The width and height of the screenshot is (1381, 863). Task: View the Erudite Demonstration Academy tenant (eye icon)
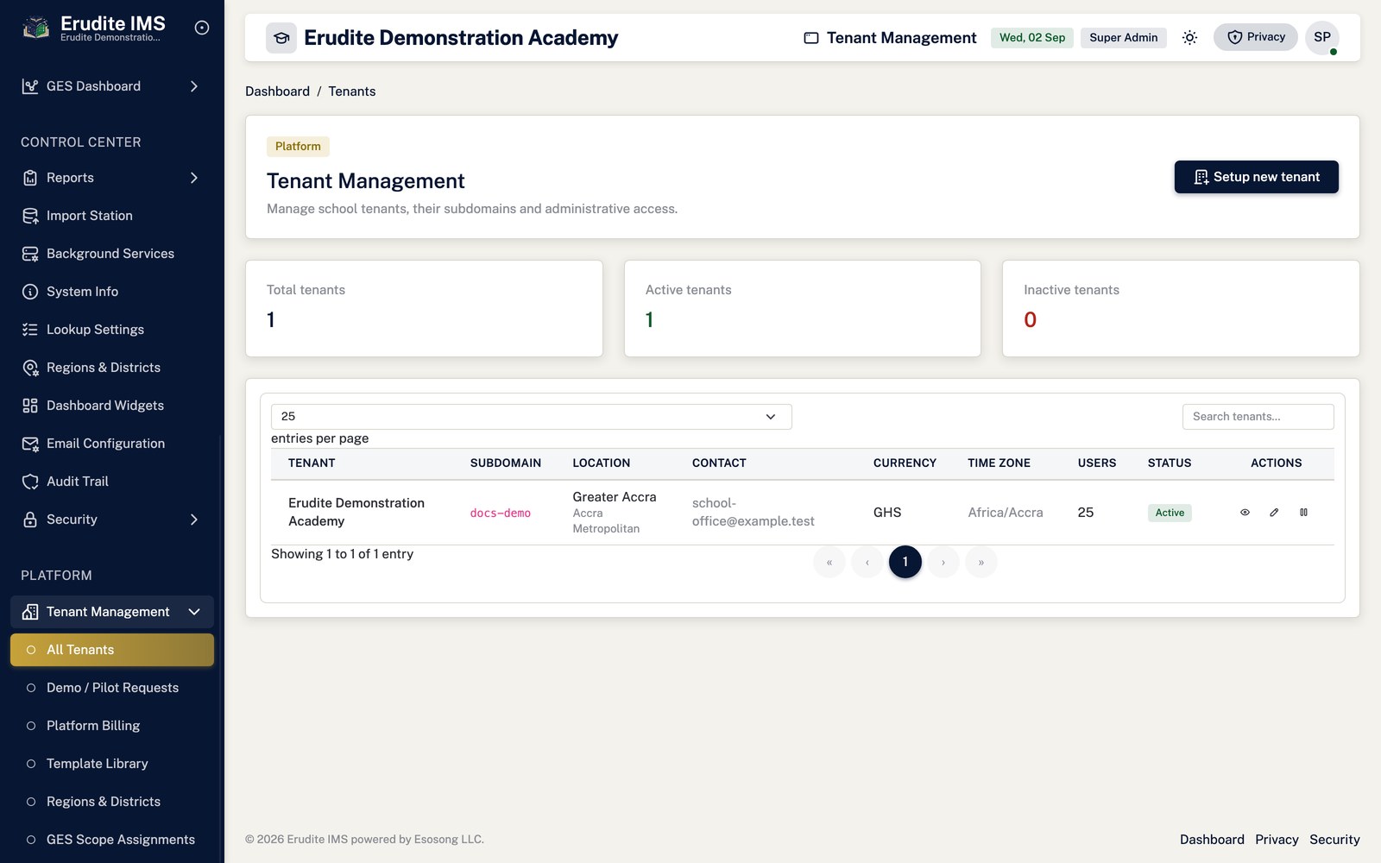pos(1245,513)
